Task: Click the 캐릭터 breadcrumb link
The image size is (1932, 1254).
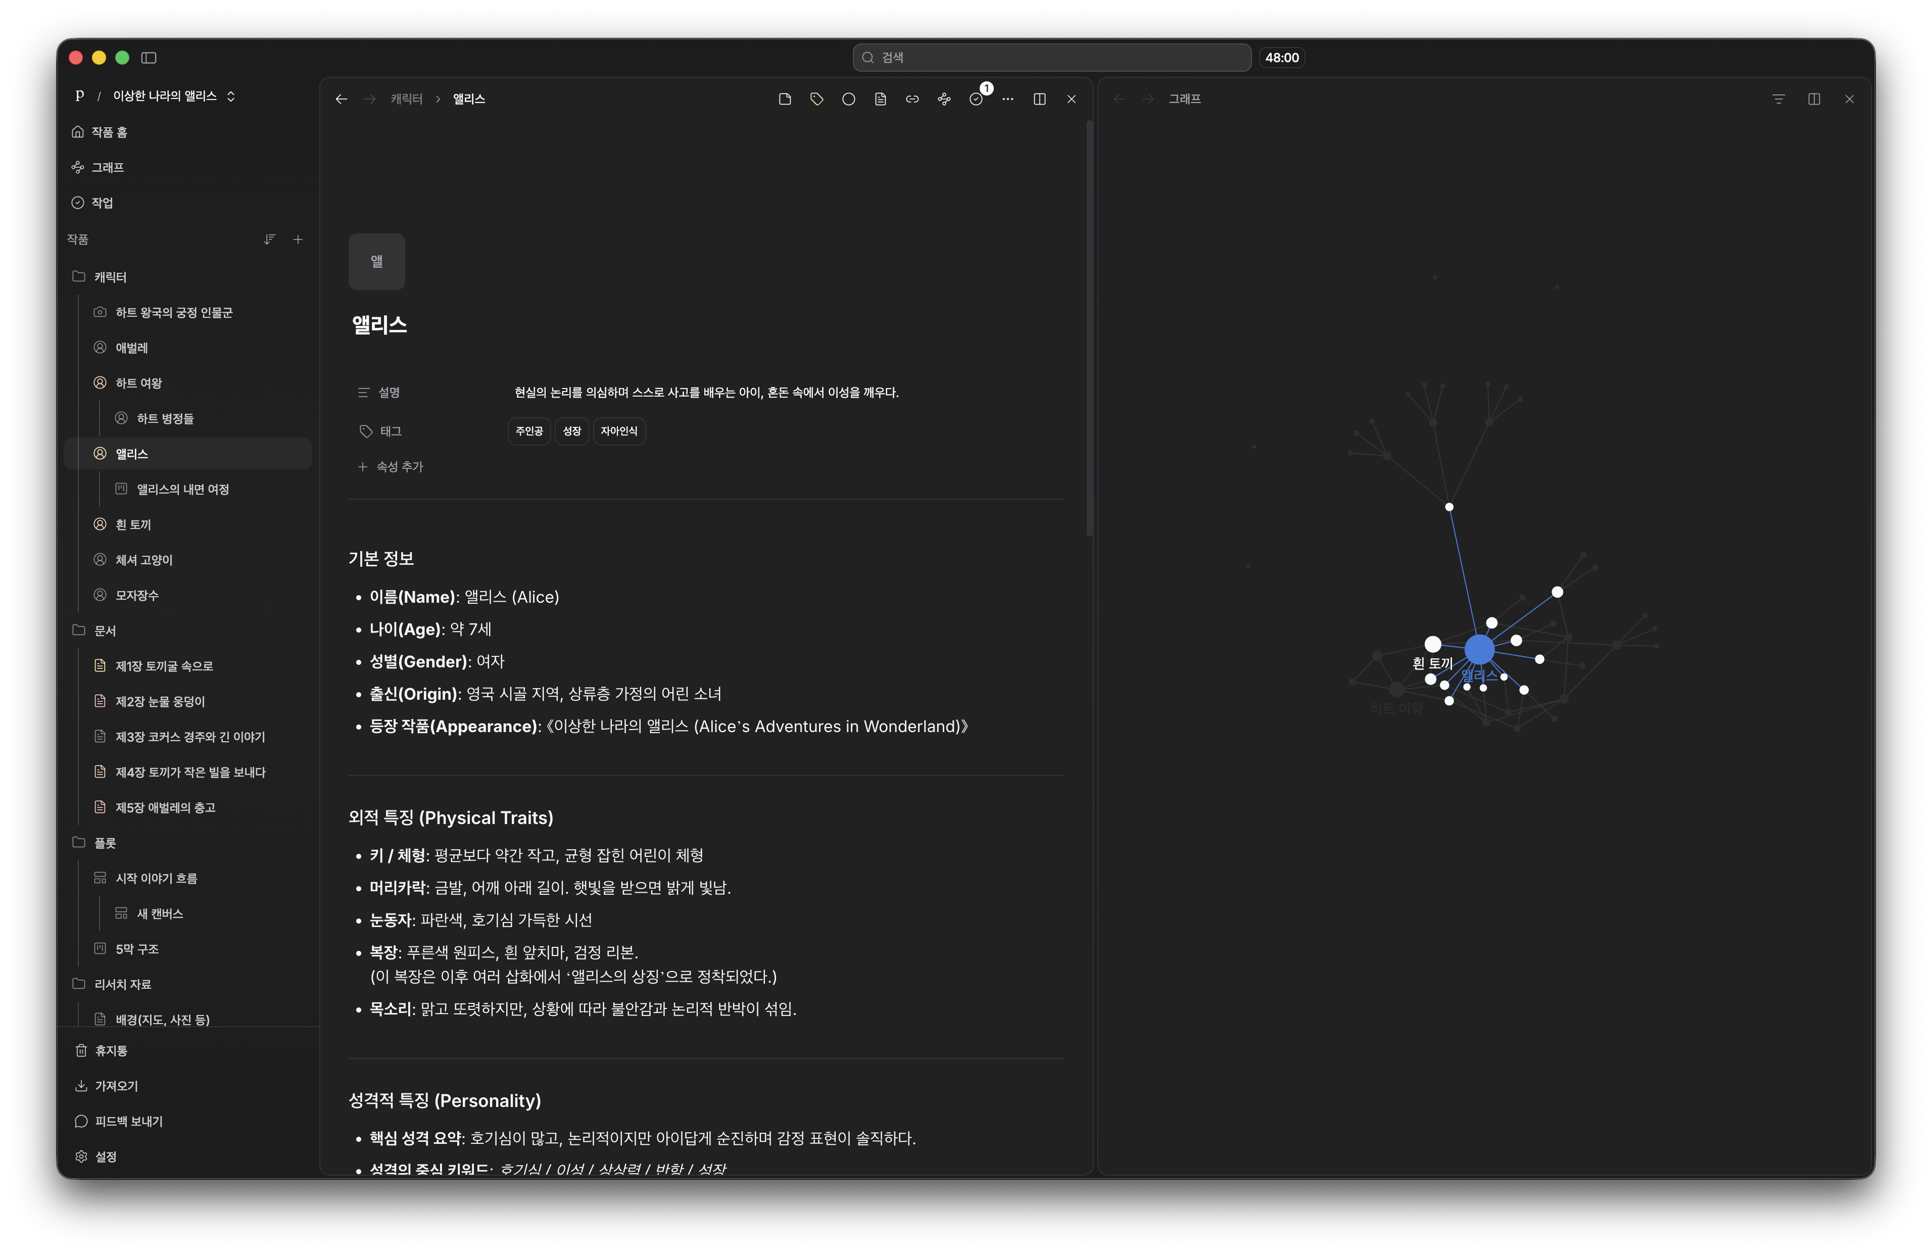Action: (407, 99)
